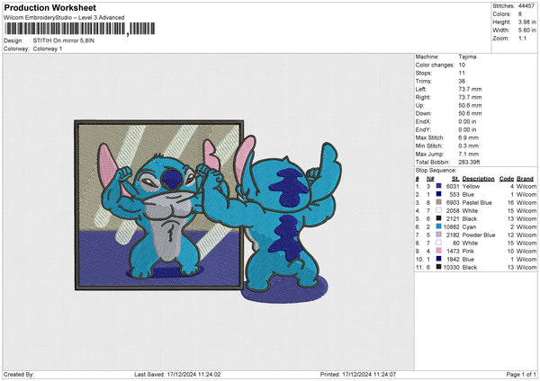This screenshot has height=381, width=540.
Task: Click the Width value 5.80 in
Action: point(526,31)
